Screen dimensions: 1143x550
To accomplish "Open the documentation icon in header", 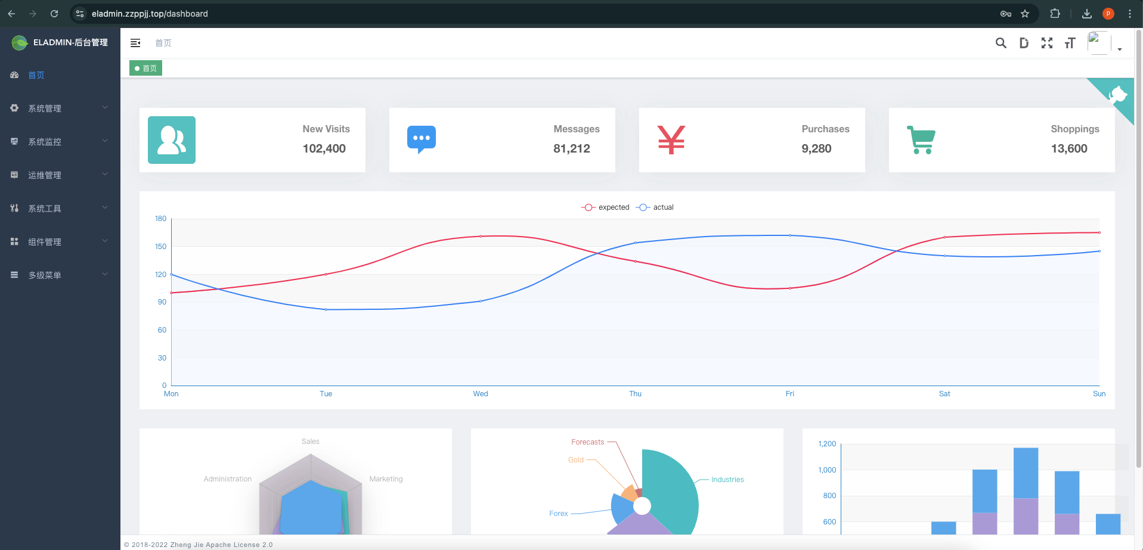I will 1024,43.
